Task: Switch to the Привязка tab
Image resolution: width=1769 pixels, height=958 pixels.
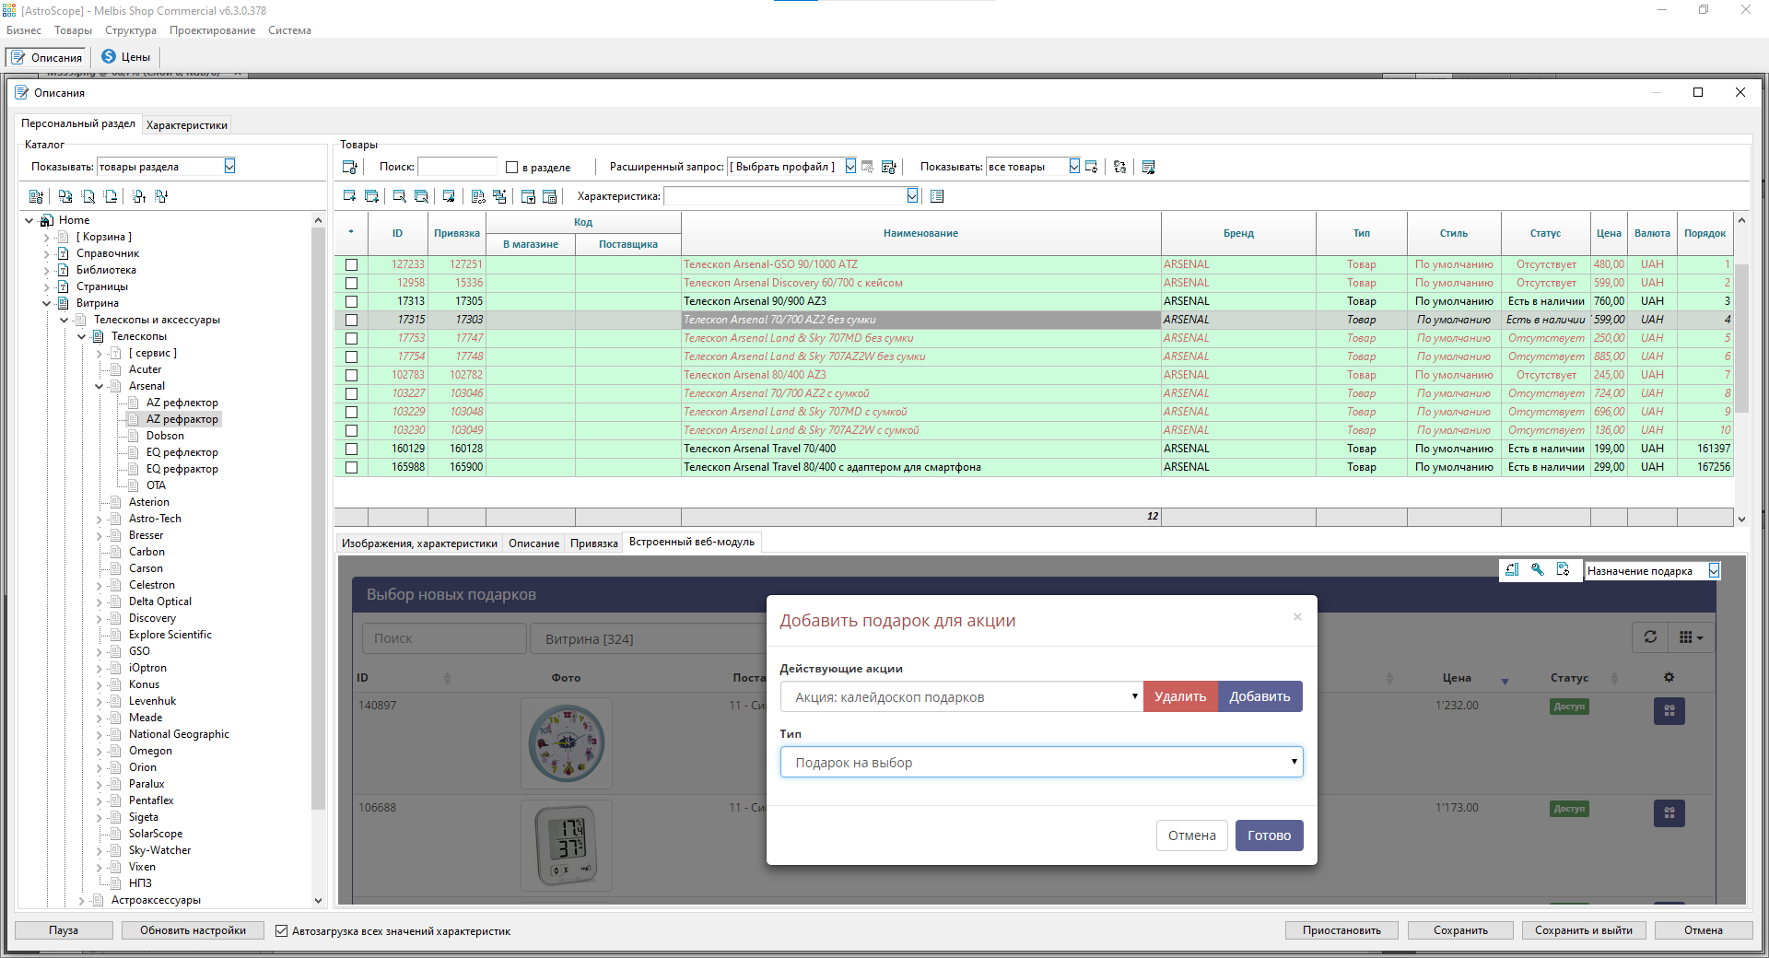Action: [x=593, y=543]
